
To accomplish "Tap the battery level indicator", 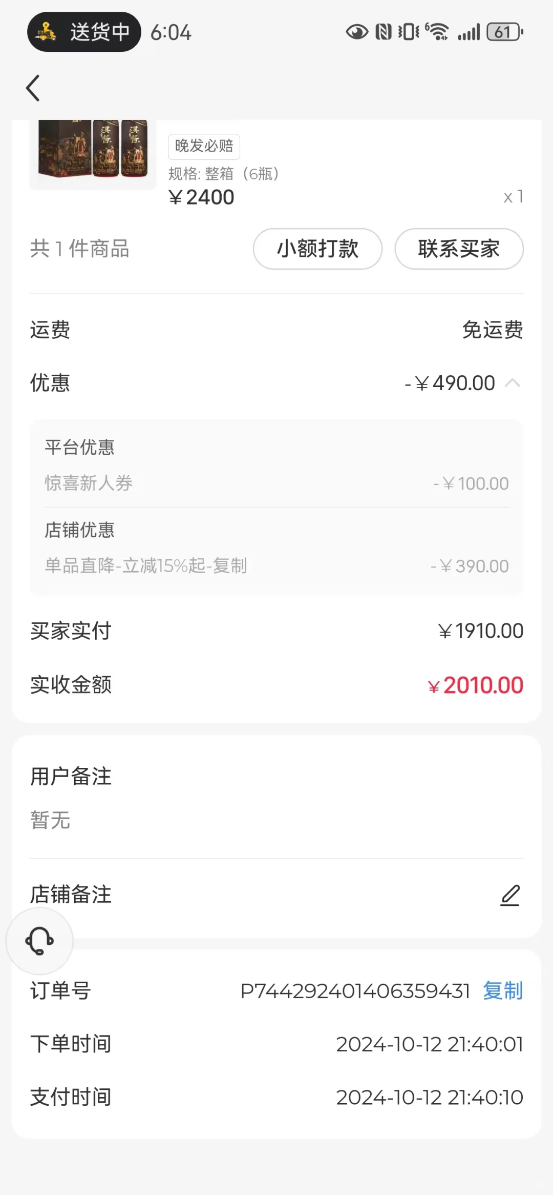I will click(505, 32).
